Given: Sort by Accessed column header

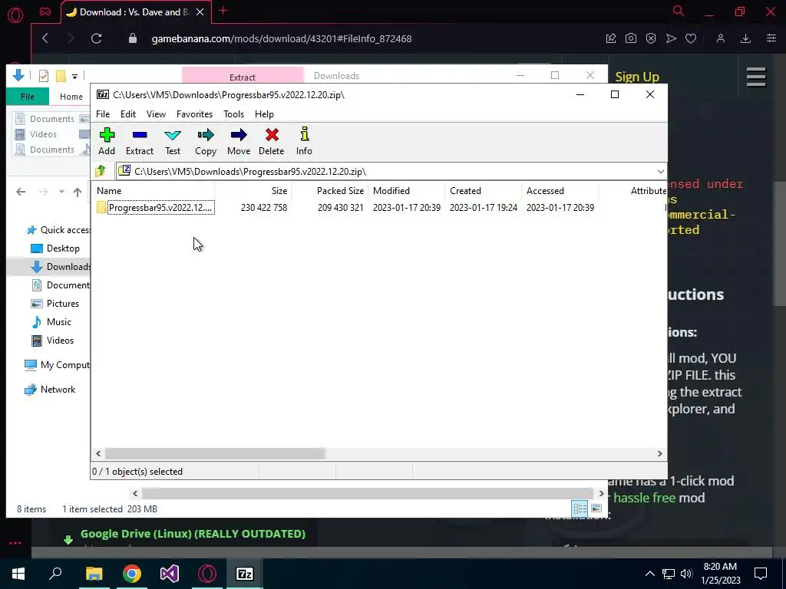Looking at the screenshot, I should pyautogui.click(x=560, y=191).
